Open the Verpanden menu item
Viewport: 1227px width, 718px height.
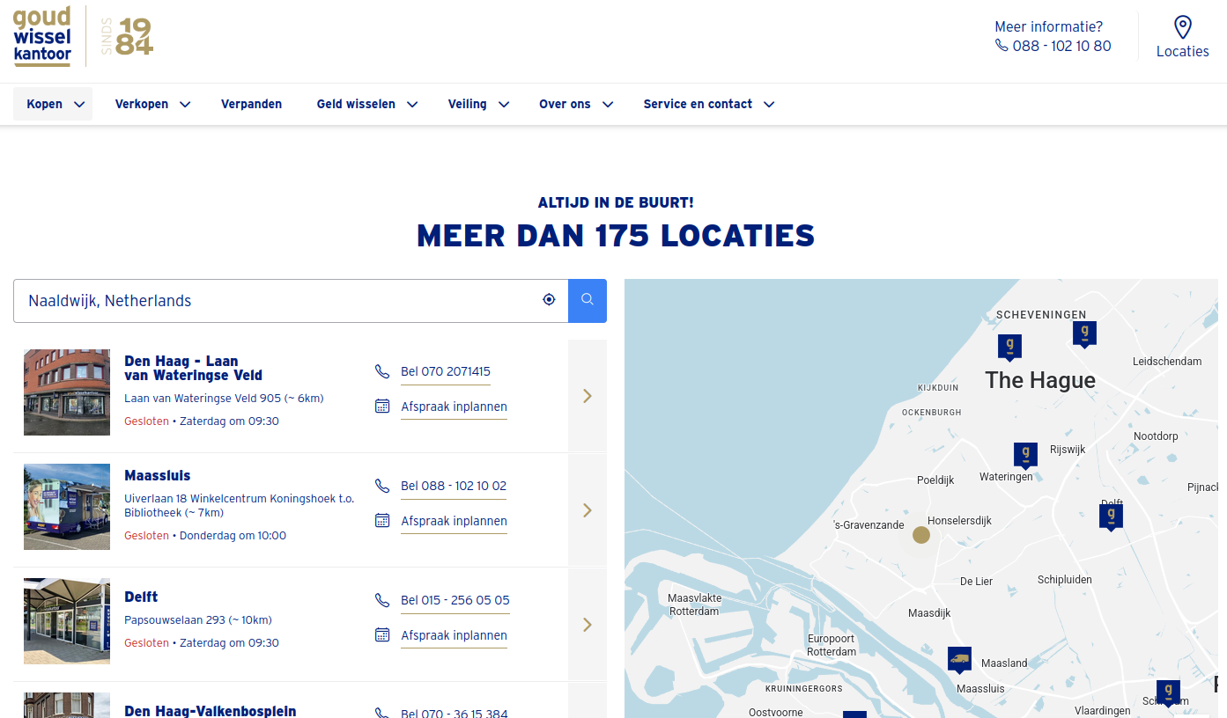coord(251,104)
